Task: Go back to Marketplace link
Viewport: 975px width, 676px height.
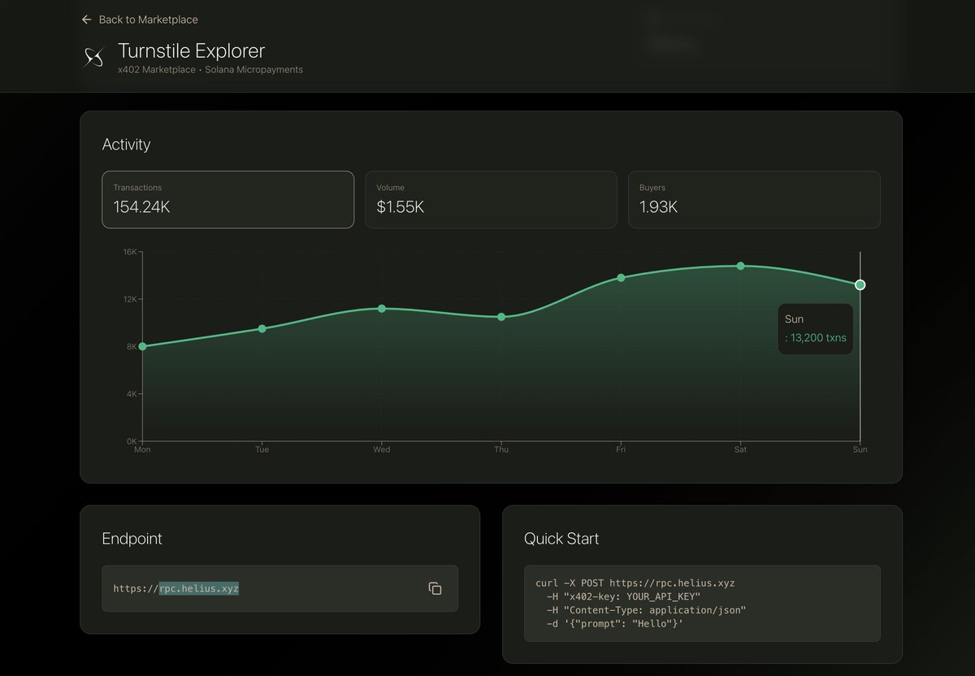Action: tap(148, 19)
